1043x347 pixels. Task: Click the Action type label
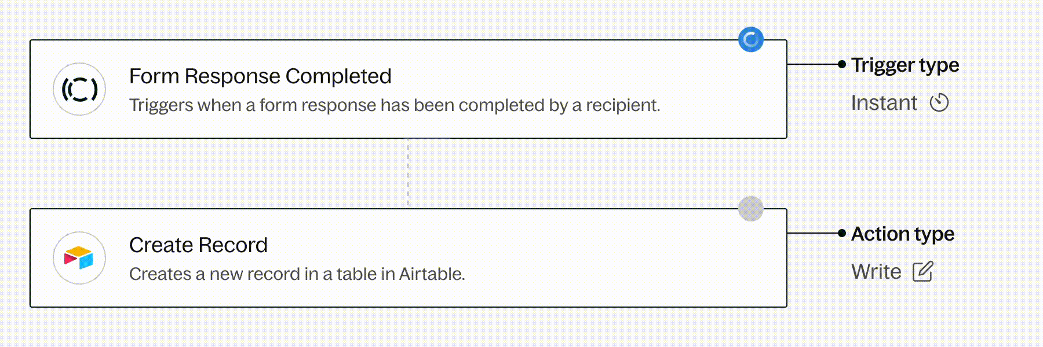point(903,234)
